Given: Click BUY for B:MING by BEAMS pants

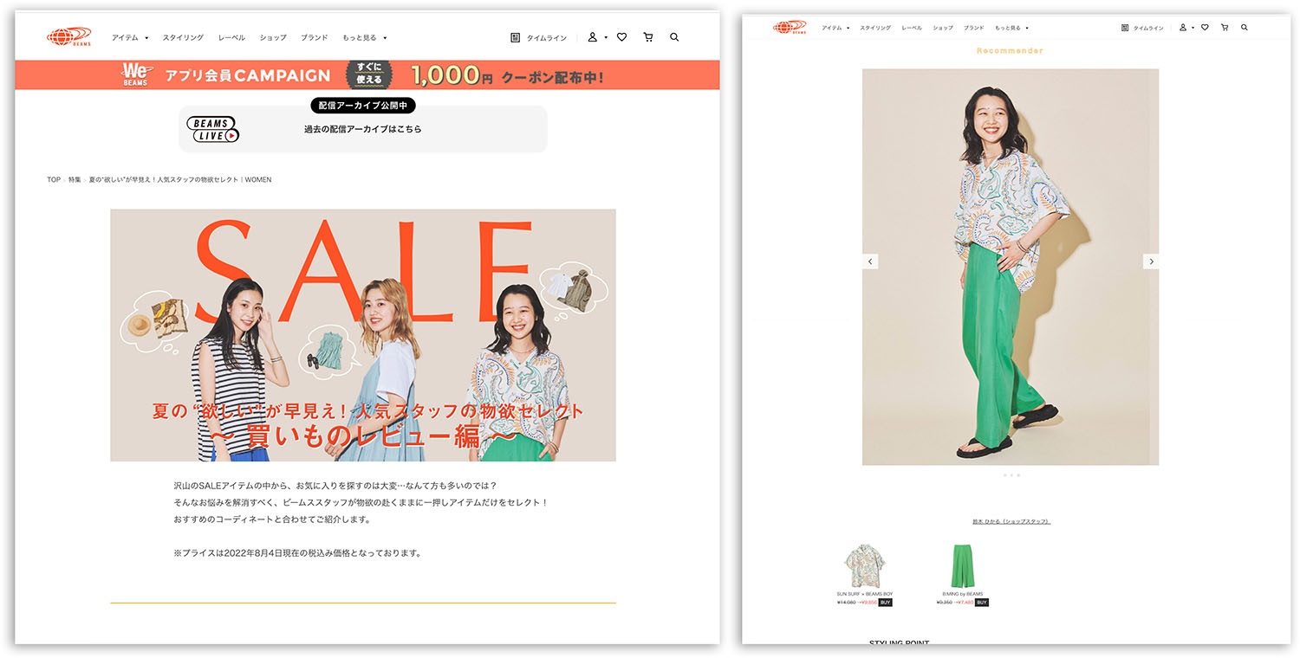Looking at the screenshot, I should [x=982, y=603].
